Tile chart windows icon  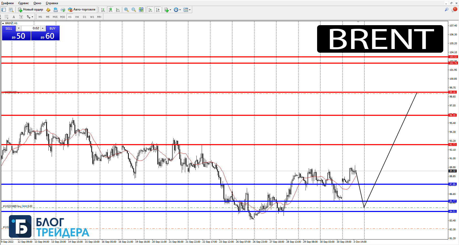click(141, 10)
